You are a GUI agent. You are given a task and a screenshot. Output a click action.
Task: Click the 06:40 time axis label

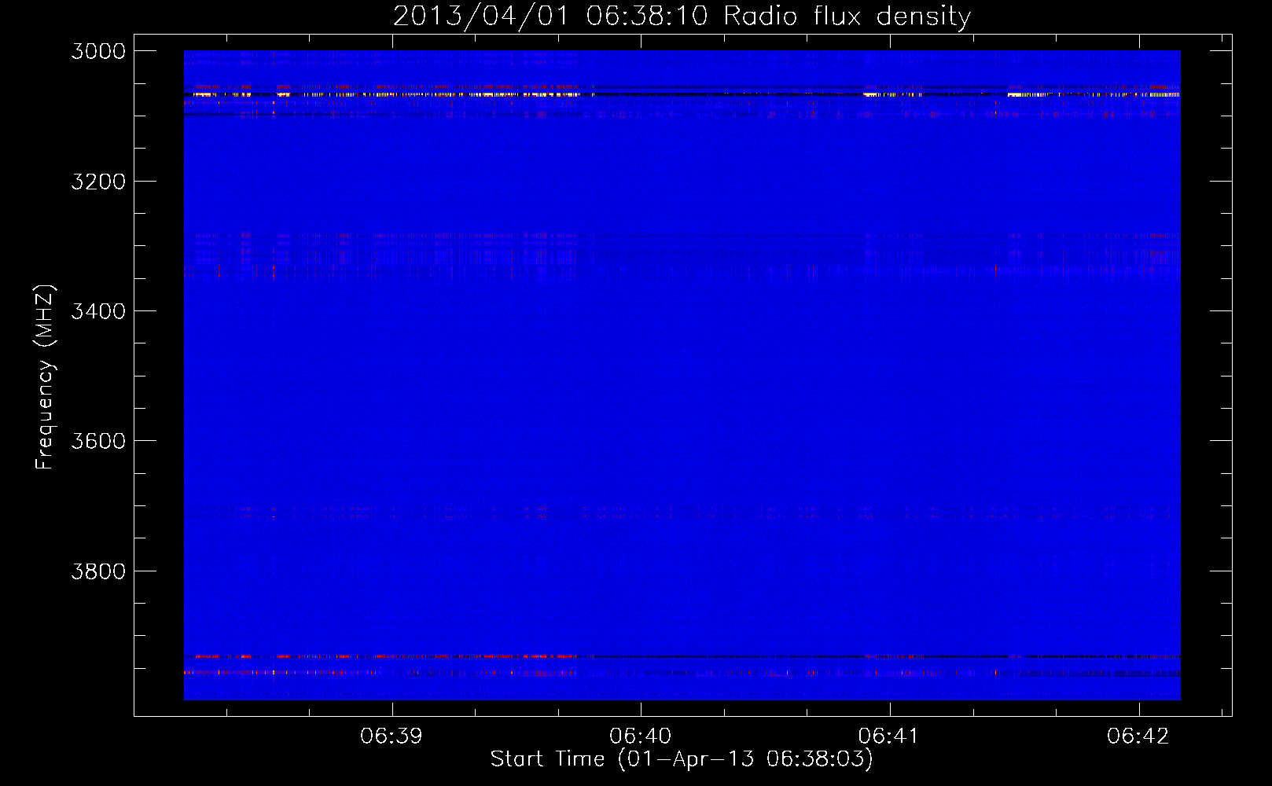coord(640,736)
